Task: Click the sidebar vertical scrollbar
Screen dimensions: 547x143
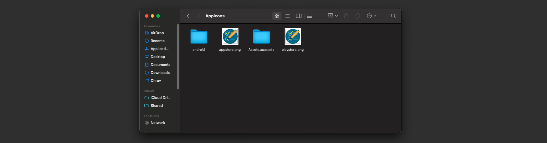Action: pyautogui.click(x=178, y=57)
